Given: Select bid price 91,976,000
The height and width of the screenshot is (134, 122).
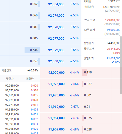Looking at the screenshot, I should 56,84.
